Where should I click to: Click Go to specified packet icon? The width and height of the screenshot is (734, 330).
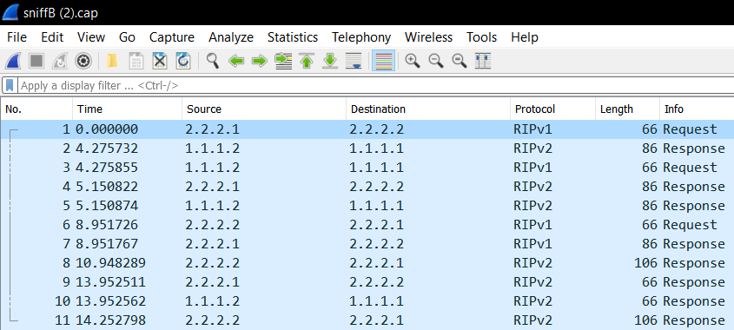click(283, 61)
